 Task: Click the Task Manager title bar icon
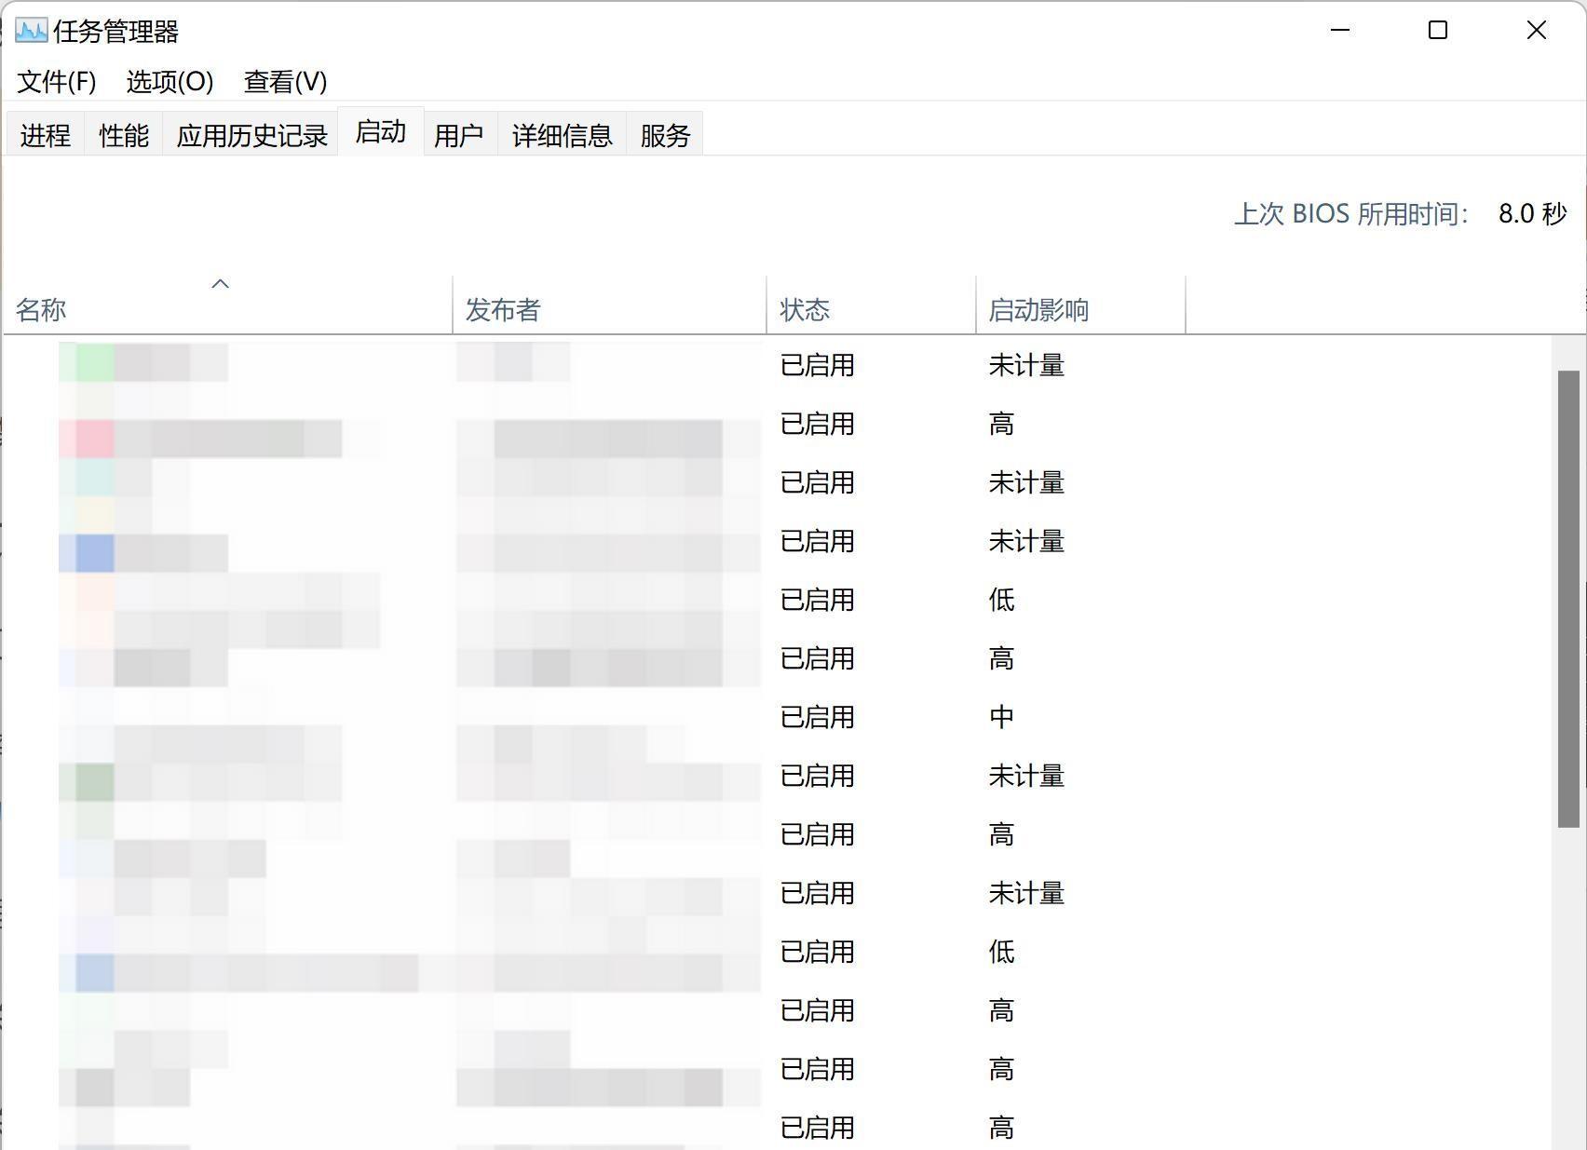[31, 31]
